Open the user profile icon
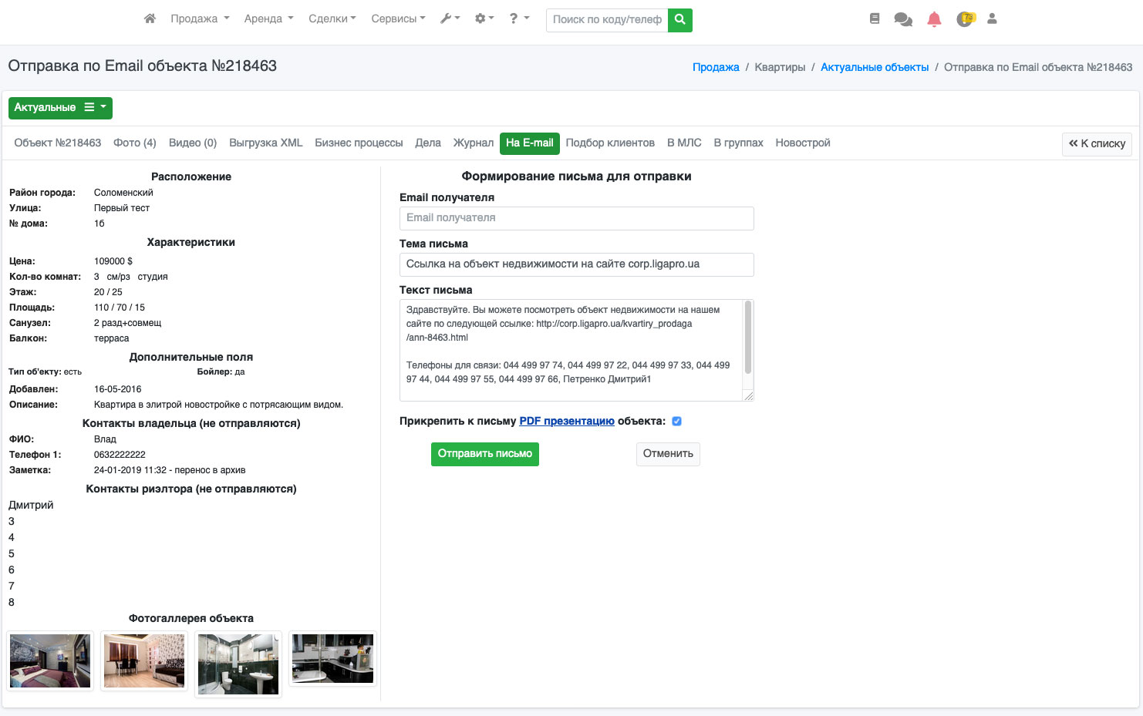This screenshot has height=716, width=1143. point(992,18)
